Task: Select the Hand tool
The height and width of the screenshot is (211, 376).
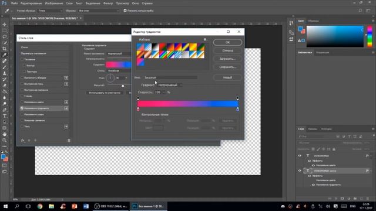Action: [x=4, y=134]
